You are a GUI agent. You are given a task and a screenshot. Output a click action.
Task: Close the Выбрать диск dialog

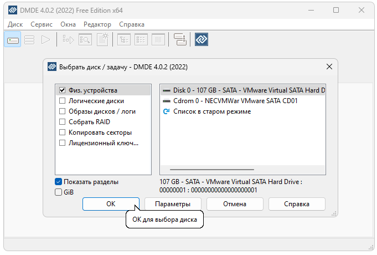(329, 67)
